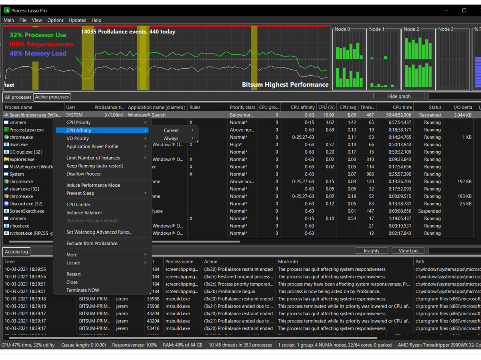
Task: Click the Hide graph button
Action: point(399,96)
